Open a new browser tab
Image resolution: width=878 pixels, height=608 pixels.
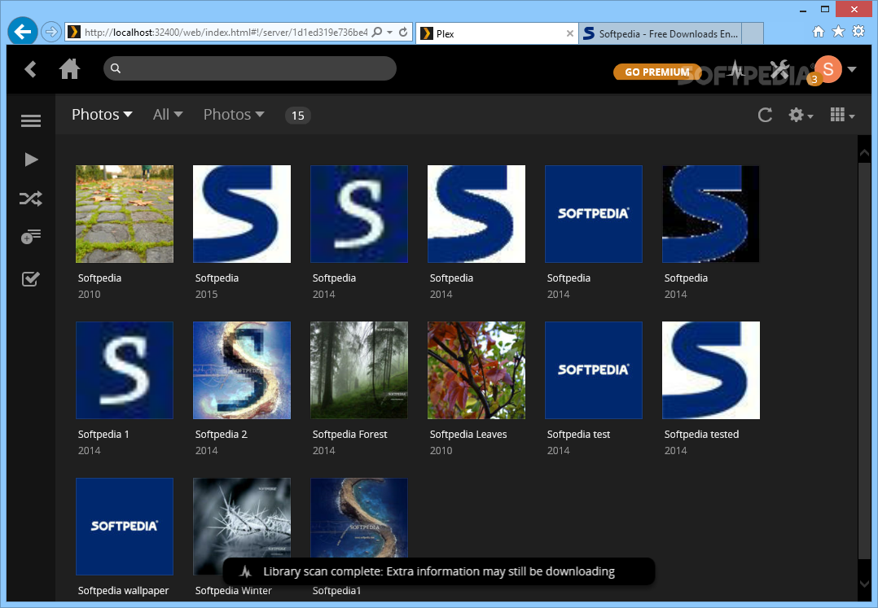pyautogui.click(x=753, y=33)
